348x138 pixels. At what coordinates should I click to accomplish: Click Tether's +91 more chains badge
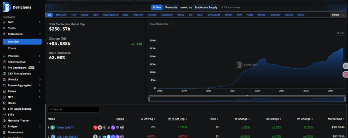[x=122, y=128]
